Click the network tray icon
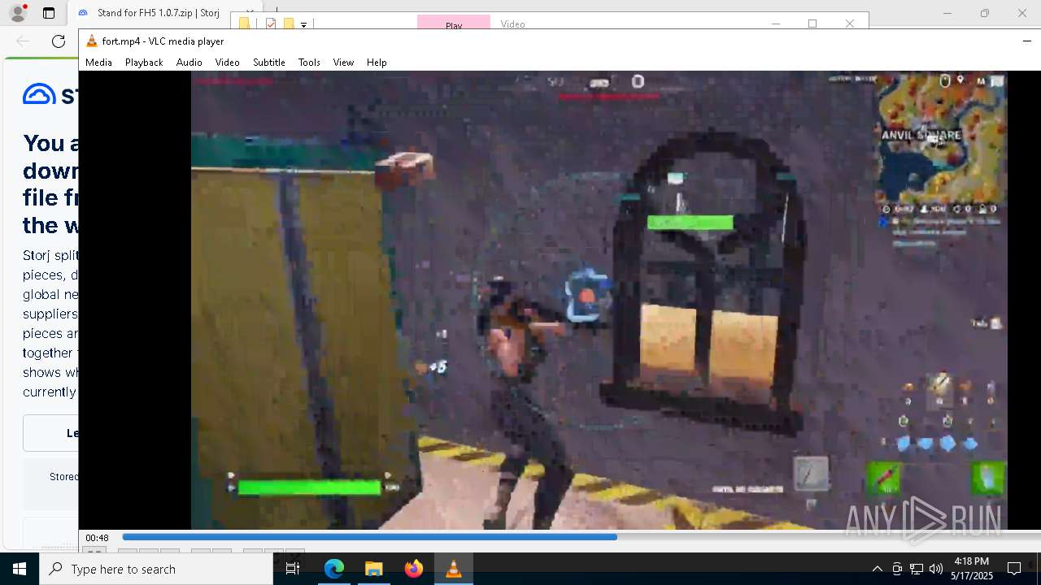Image resolution: width=1041 pixels, height=585 pixels. pos(917,569)
